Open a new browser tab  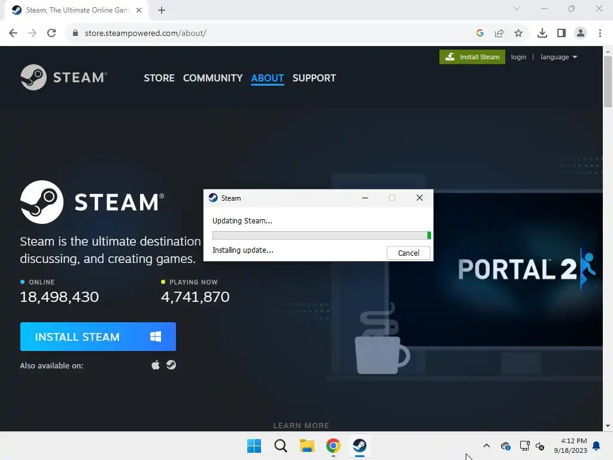162,10
